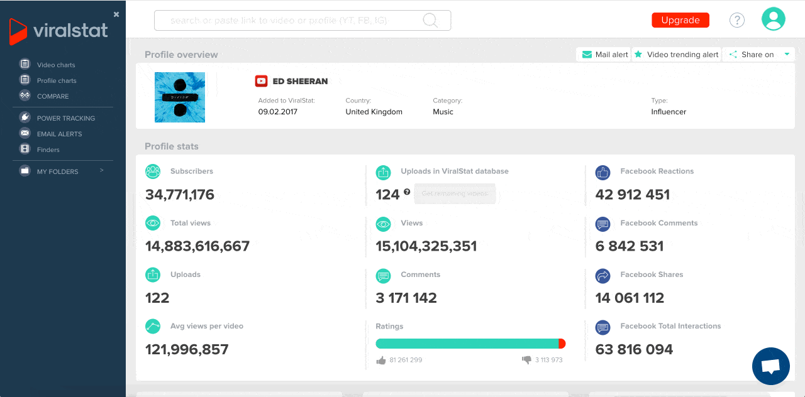The width and height of the screenshot is (805, 397).
Task: Click the category value Music
Action: (443, 112)
